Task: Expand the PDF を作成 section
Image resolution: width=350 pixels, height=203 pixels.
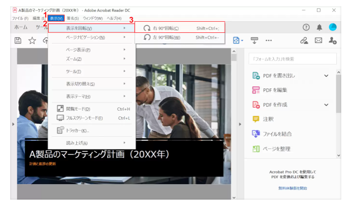Action: (326, 104)
